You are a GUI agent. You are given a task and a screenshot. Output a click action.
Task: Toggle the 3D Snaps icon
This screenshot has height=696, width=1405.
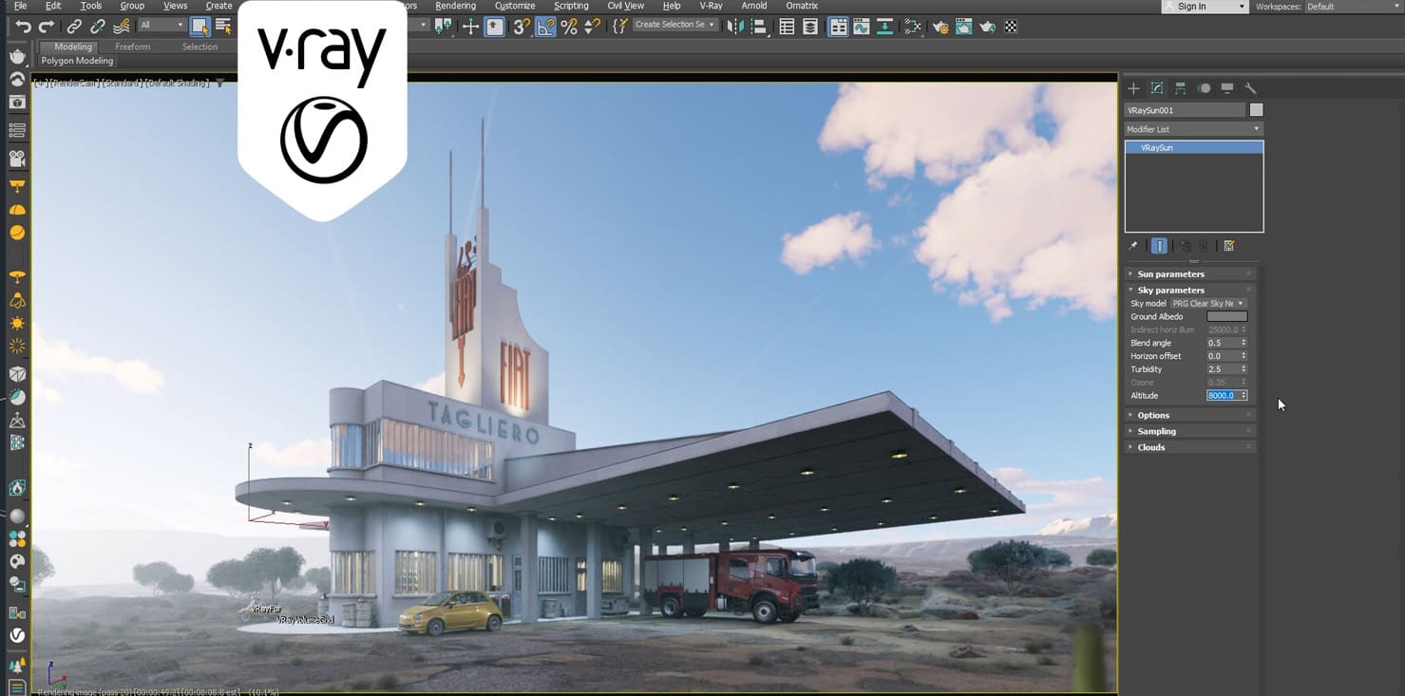tap(522, 27)
